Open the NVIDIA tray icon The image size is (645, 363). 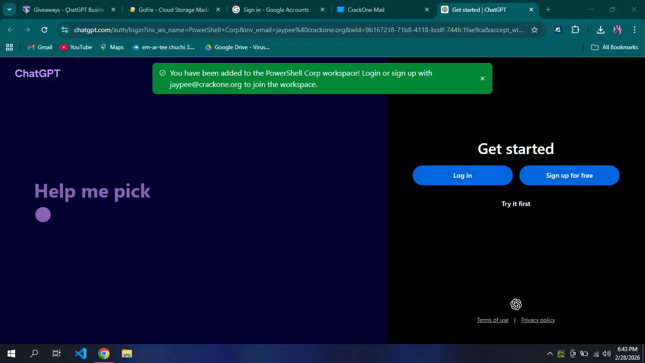(561, 354)
